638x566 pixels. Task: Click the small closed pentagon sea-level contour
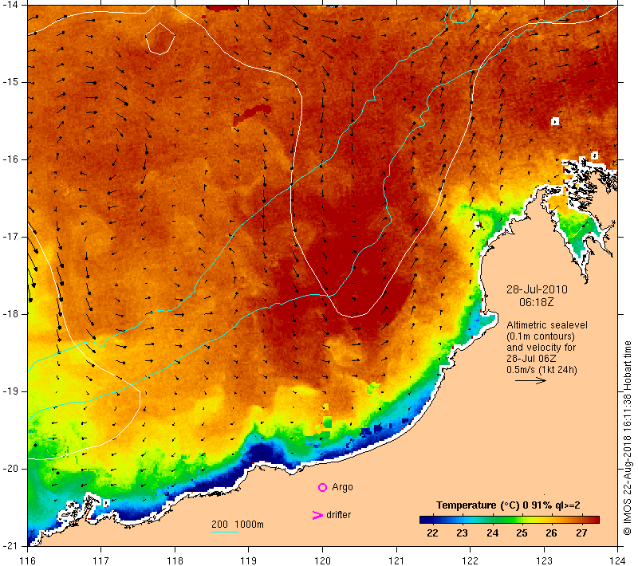[x=160, y=38]
